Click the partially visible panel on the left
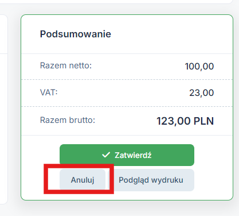The width and height of the screenshot is (239, 216). 3,109
